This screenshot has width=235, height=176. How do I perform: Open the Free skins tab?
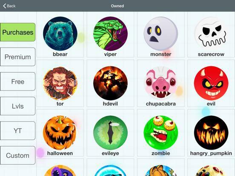point(18,82)
